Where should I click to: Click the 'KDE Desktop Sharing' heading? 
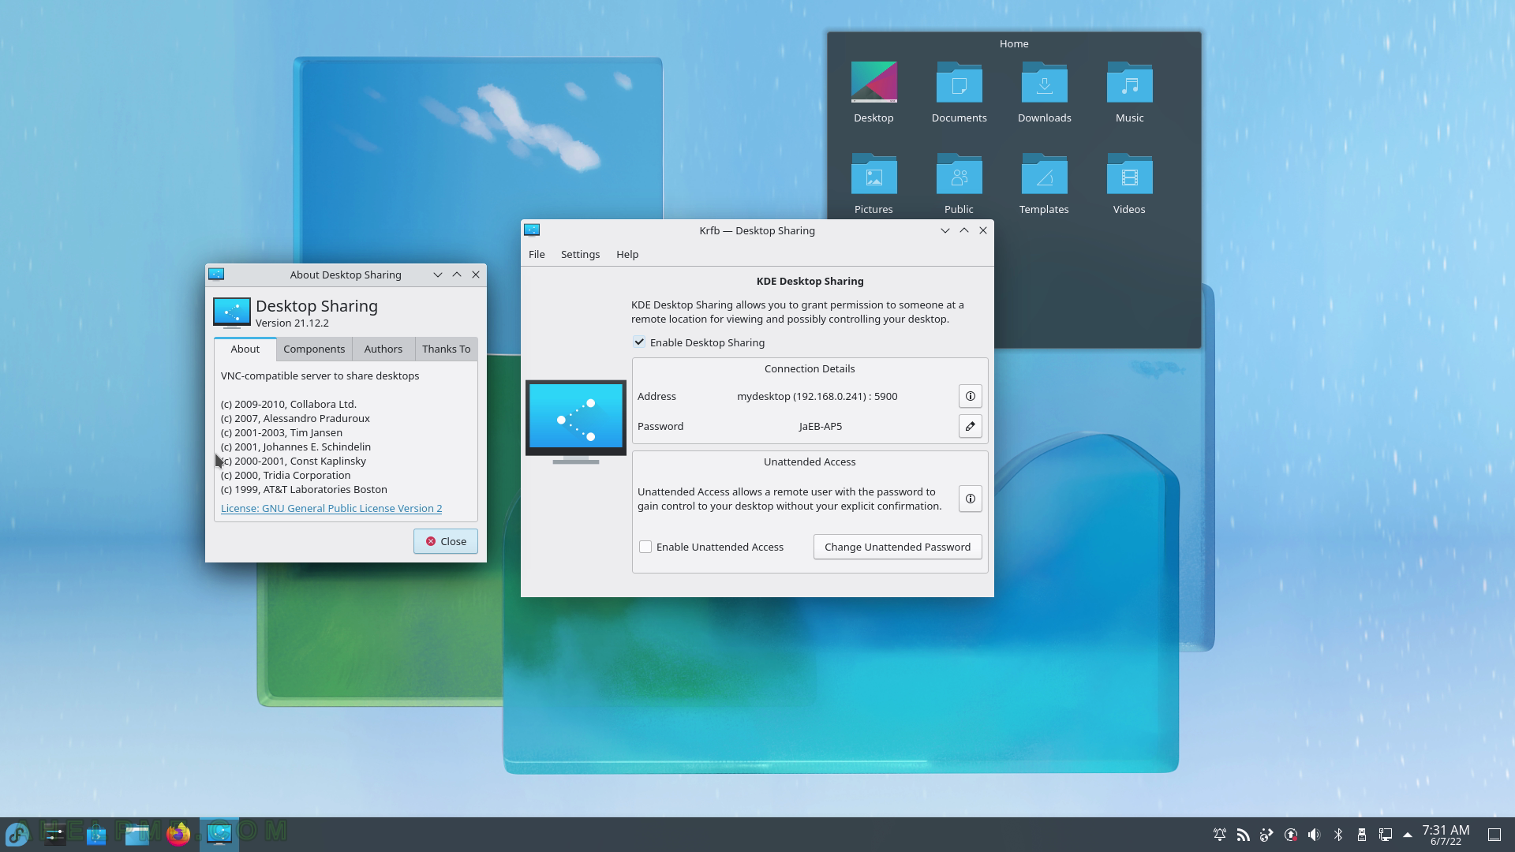click(810, 281)
